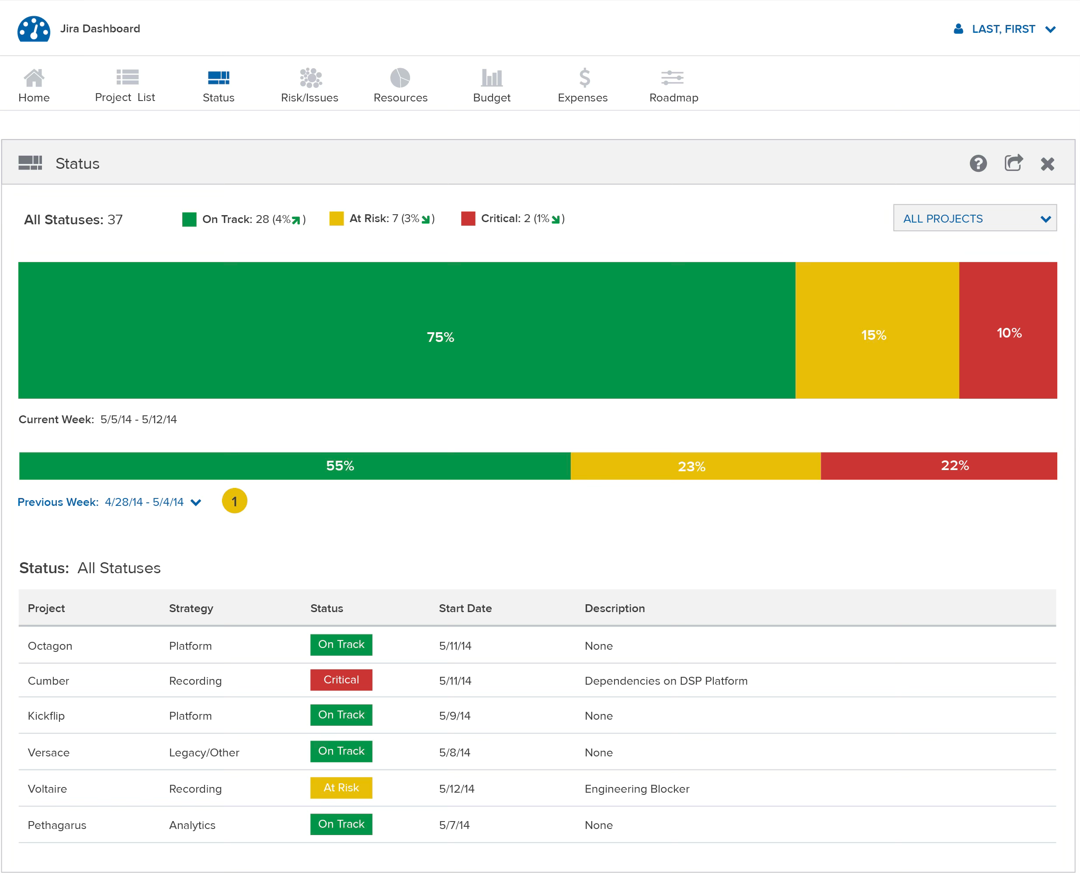Click the green On Track legend swatch
The width and height of the screenshot is (1080, 874).
189,219
